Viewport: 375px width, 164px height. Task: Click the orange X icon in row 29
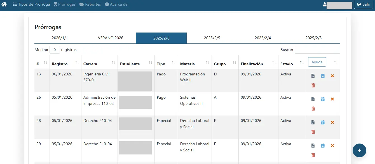[x=332, y=146]
